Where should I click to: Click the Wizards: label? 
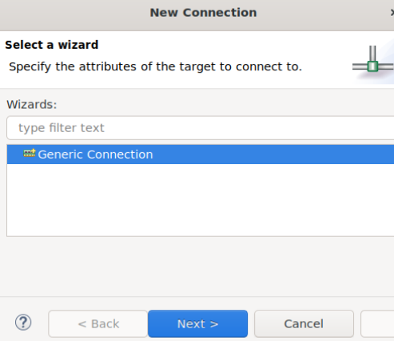pos(32,104)
